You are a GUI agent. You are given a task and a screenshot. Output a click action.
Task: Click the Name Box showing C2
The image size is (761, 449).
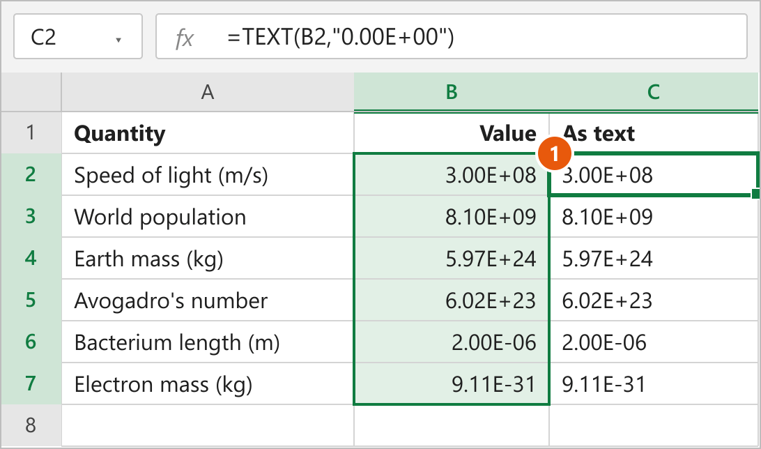(x=78, y=36)
